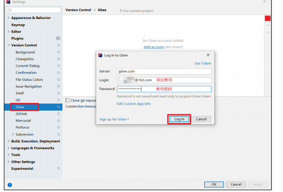The width and height of the screenshot is (283, 192).
Task: Click the settings search field
Action: 33,10
